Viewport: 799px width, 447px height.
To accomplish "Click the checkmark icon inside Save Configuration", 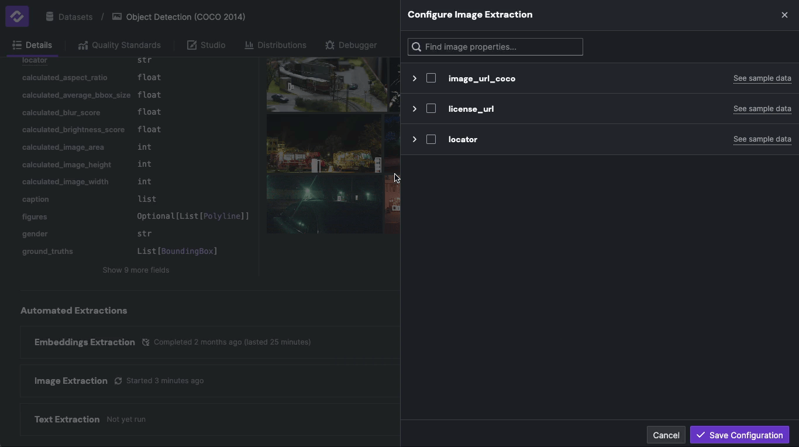I will point(700,435).
